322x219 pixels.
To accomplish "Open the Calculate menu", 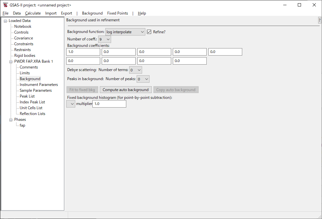I will (33, 13).
